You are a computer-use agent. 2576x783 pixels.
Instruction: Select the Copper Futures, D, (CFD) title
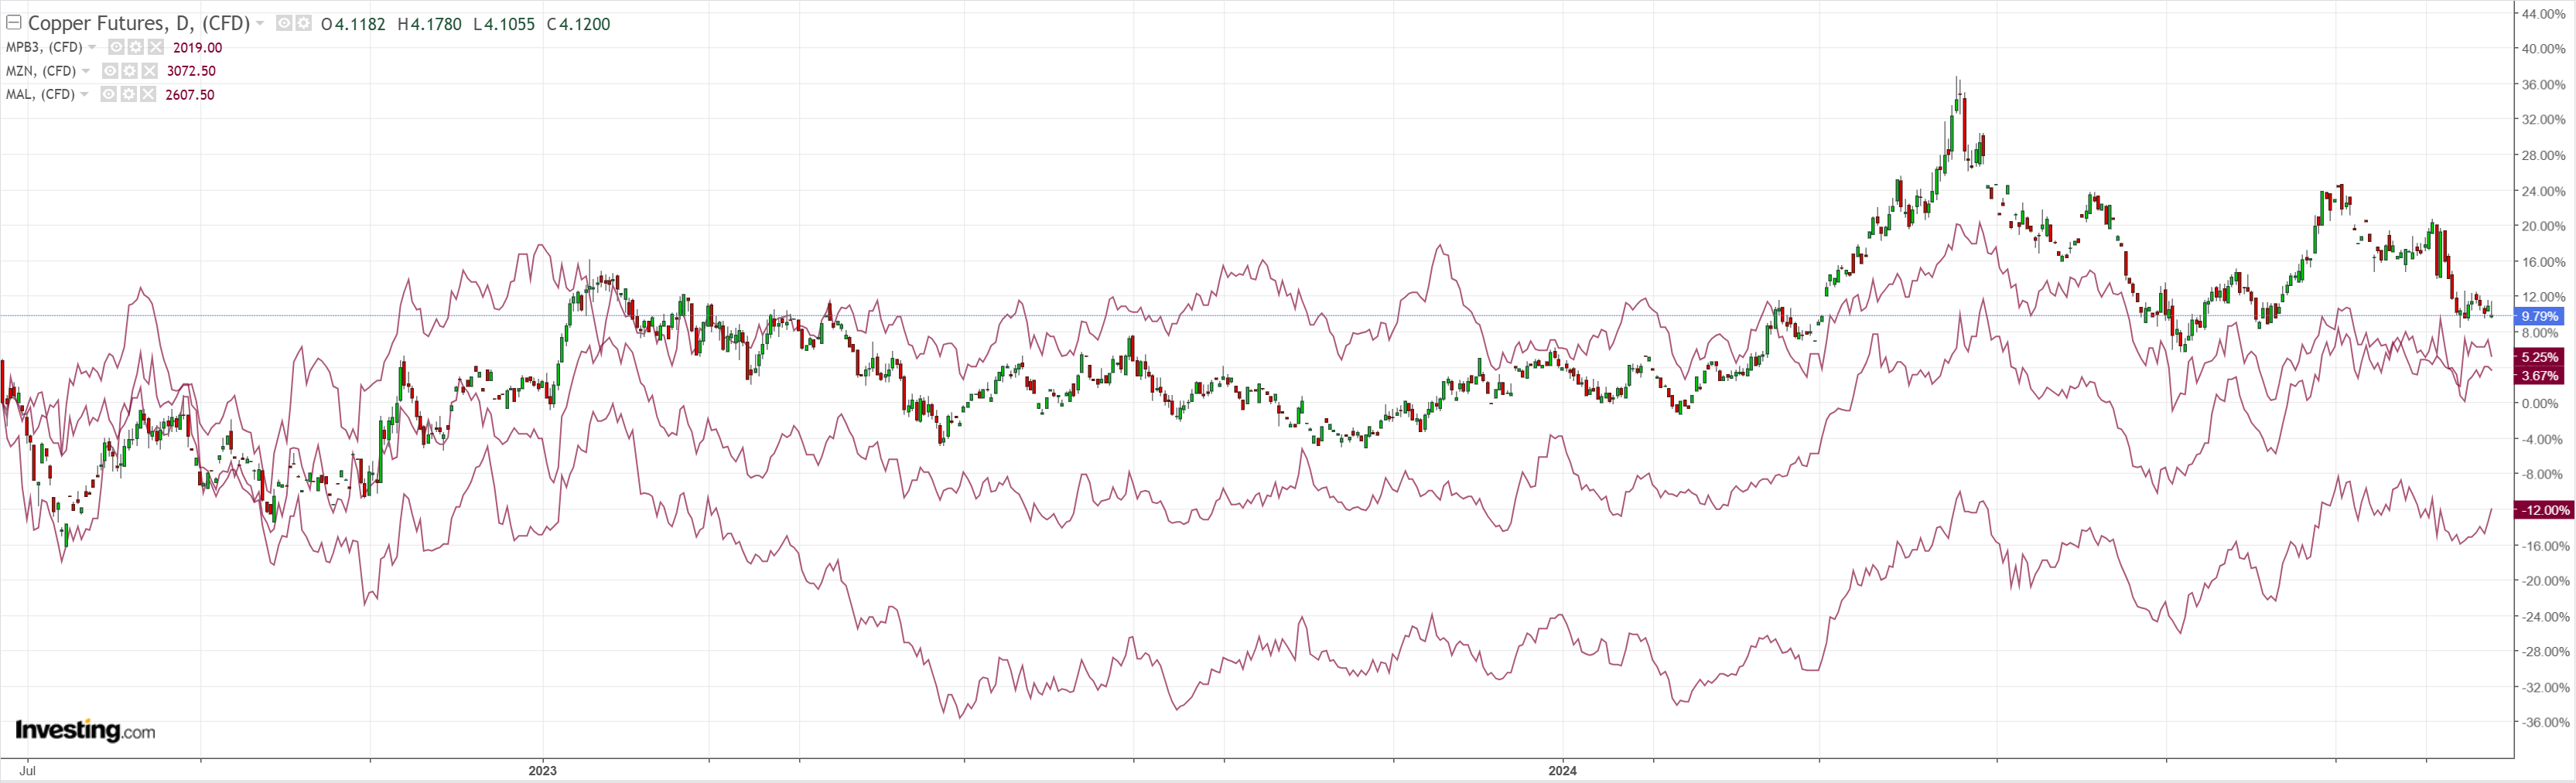pyautogui.click(x=139, y=24)
